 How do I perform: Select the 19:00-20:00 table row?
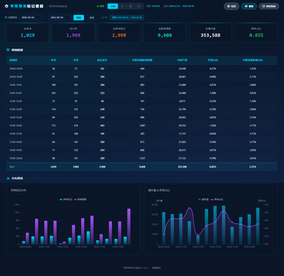142,158
